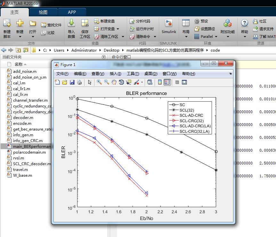Click the browse for folder icon
Screen dimensions: 276x237
(26, 50)
